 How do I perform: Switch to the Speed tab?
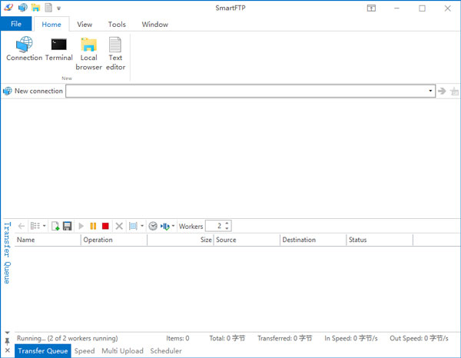85,351
